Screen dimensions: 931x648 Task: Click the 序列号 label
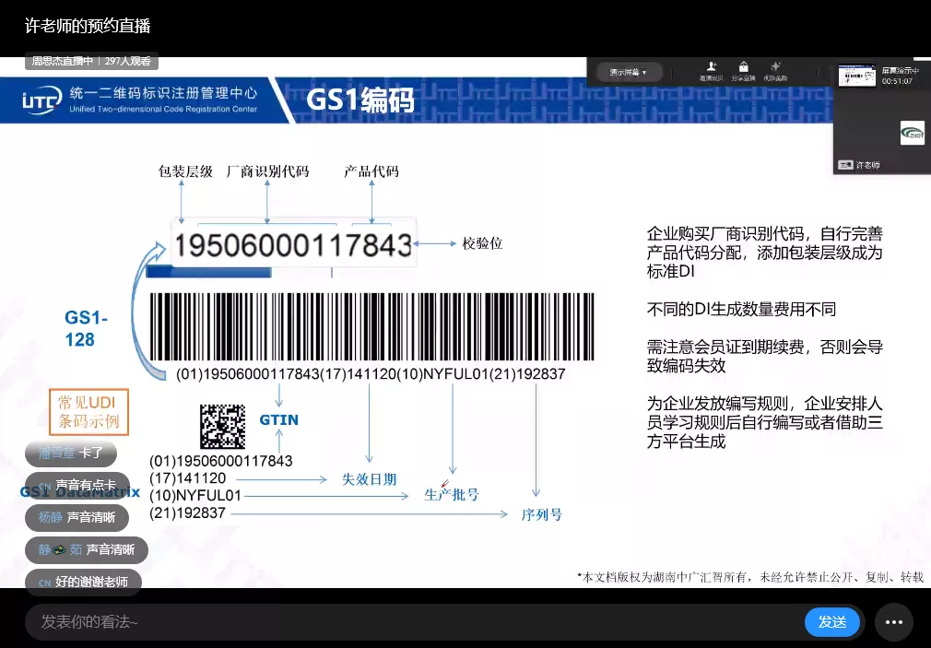541,514
